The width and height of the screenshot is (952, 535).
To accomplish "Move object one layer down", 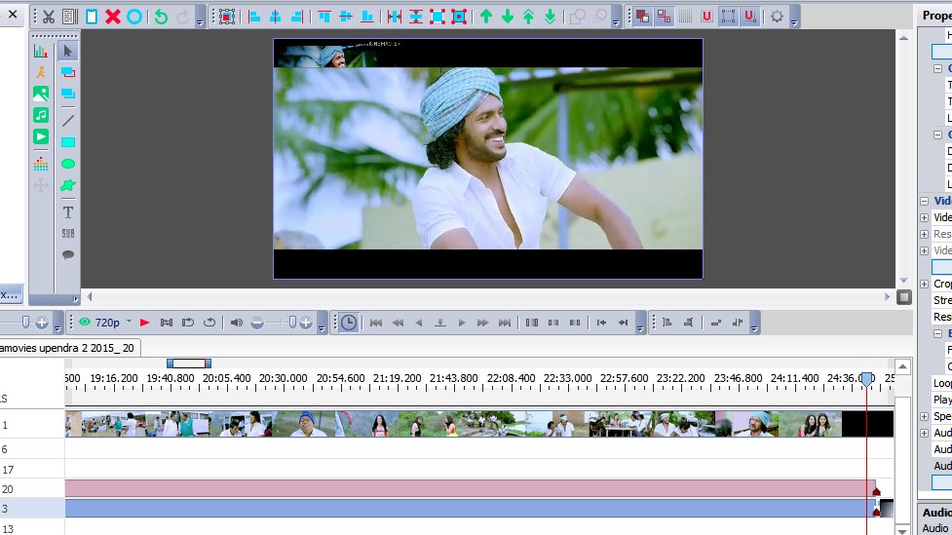I will [508, 17].
